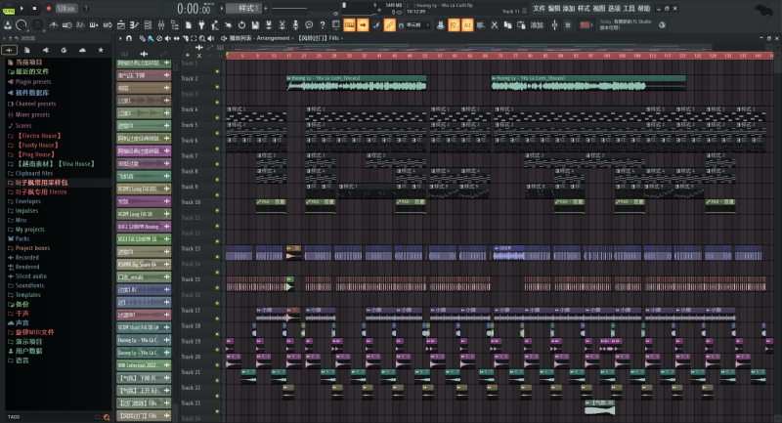782x423 pixels.
Task: Save project with floppy disk icon
Action: tap(255, 25)
